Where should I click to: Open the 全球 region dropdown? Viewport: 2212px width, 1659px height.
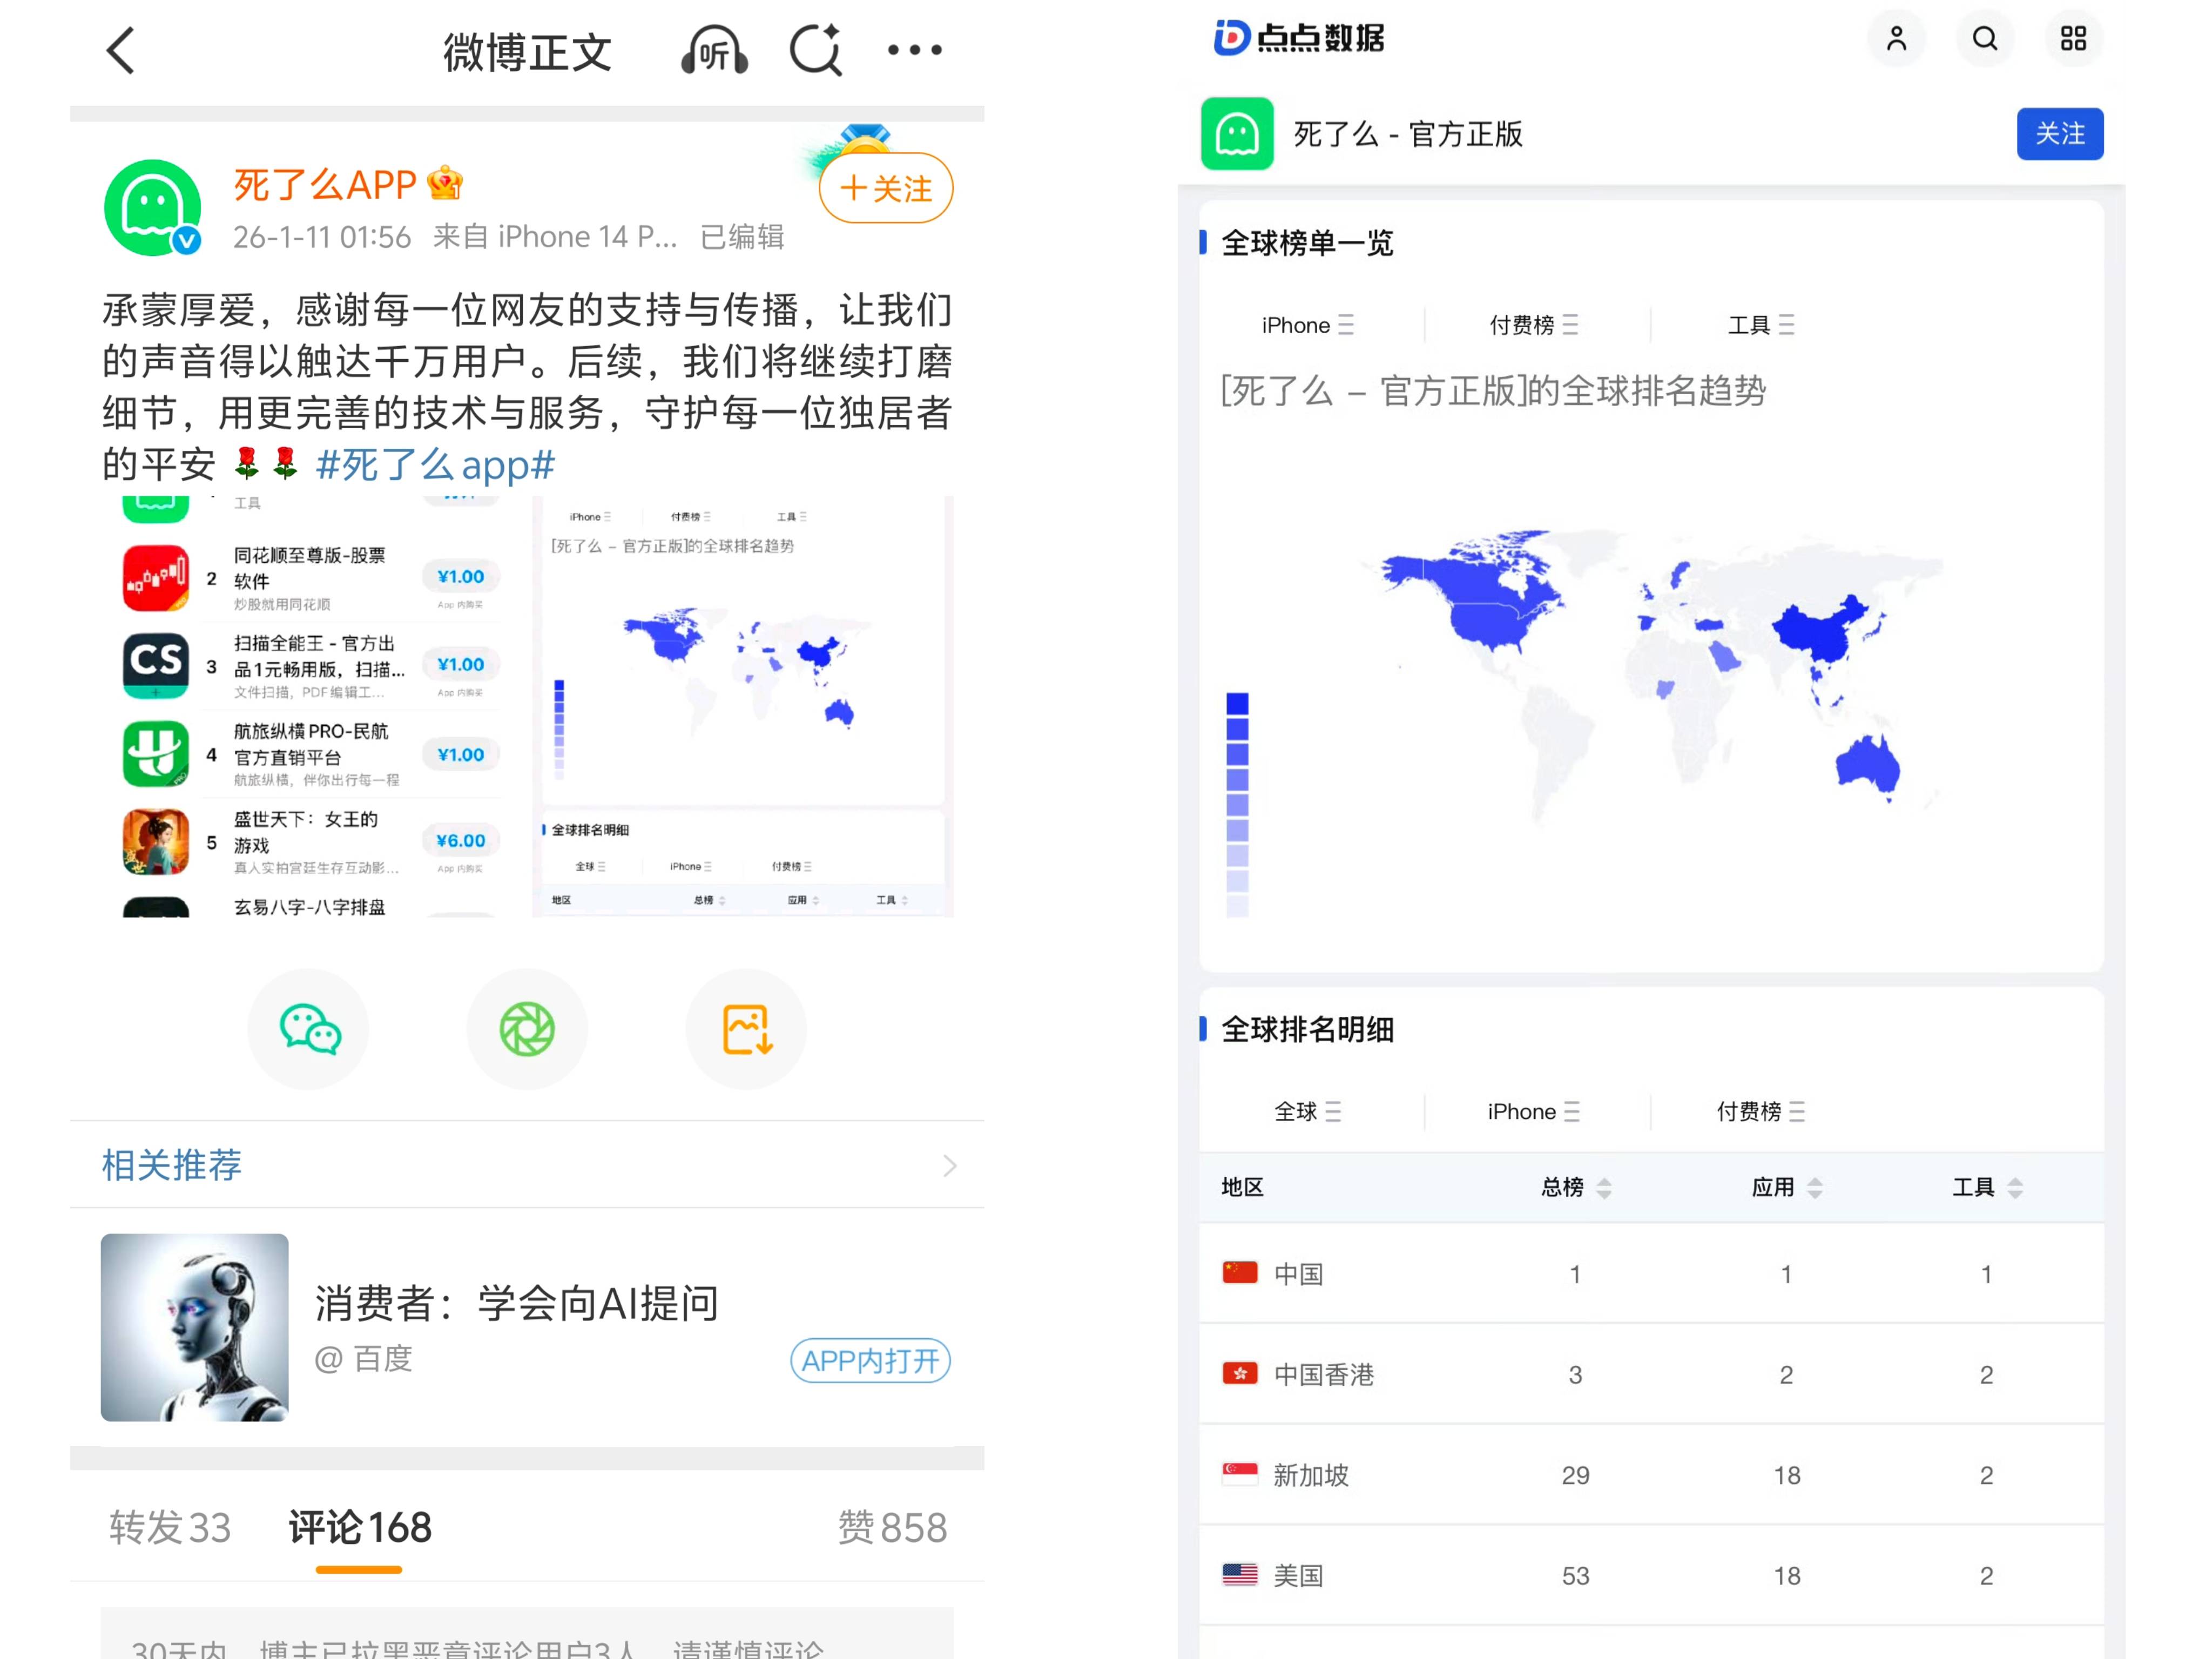click(x=1307, y=1111)
